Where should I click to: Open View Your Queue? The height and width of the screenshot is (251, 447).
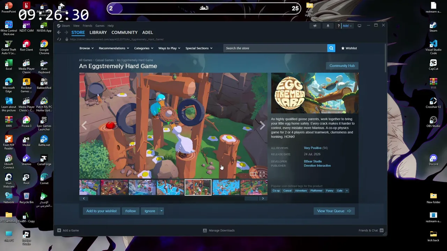pyautogui.click(x=334, y=211)
